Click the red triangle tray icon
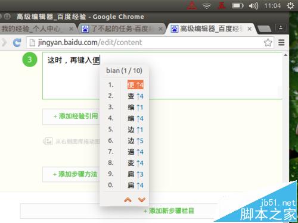298x223 pixels. (x=192, y=5)
